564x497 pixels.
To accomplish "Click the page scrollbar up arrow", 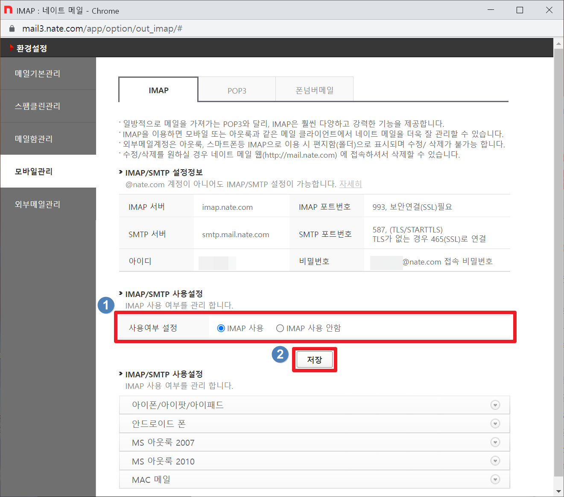I will coord(558,43).
